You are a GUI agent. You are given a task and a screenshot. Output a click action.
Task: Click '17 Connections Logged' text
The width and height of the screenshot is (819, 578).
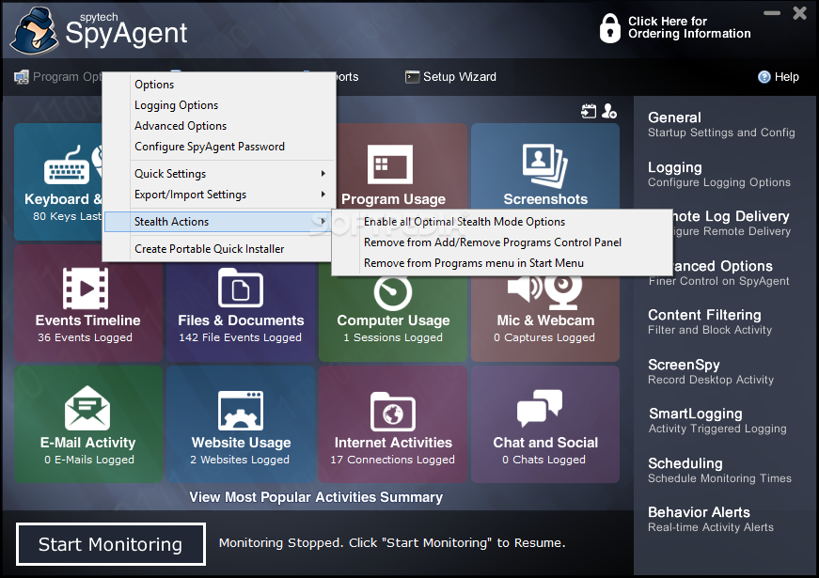click(393, 460)
